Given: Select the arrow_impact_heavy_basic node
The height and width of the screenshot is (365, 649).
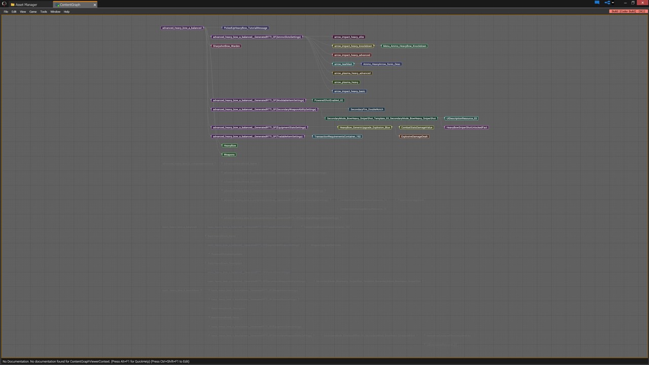Looking at the screenshot, I should coord(349,92).
